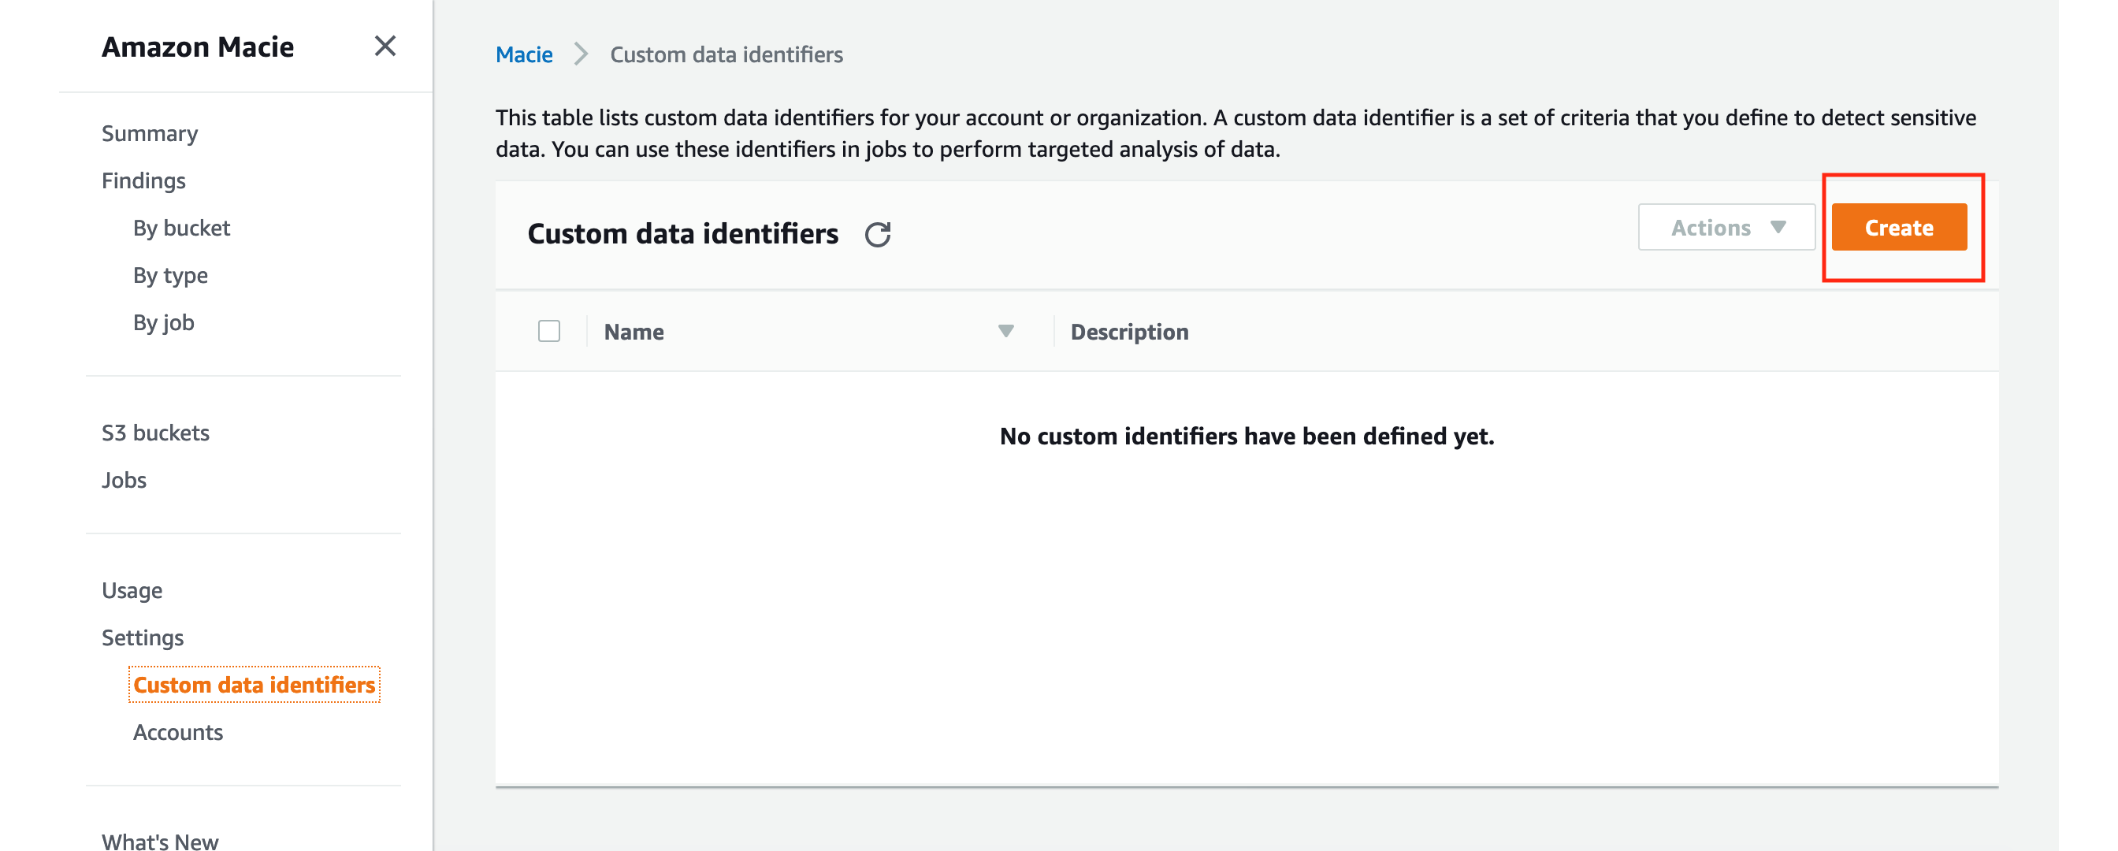View findings grouped By job

pos(163,321)
